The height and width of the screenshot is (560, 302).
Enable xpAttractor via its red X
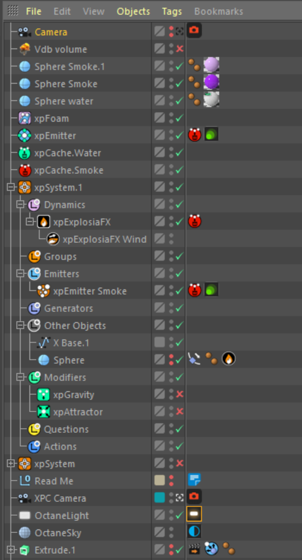(180, 411)
